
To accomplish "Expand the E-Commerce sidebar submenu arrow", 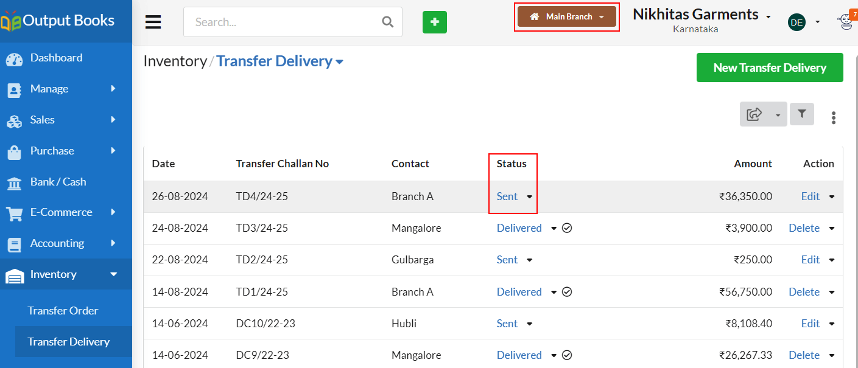I will pos(113,212).
